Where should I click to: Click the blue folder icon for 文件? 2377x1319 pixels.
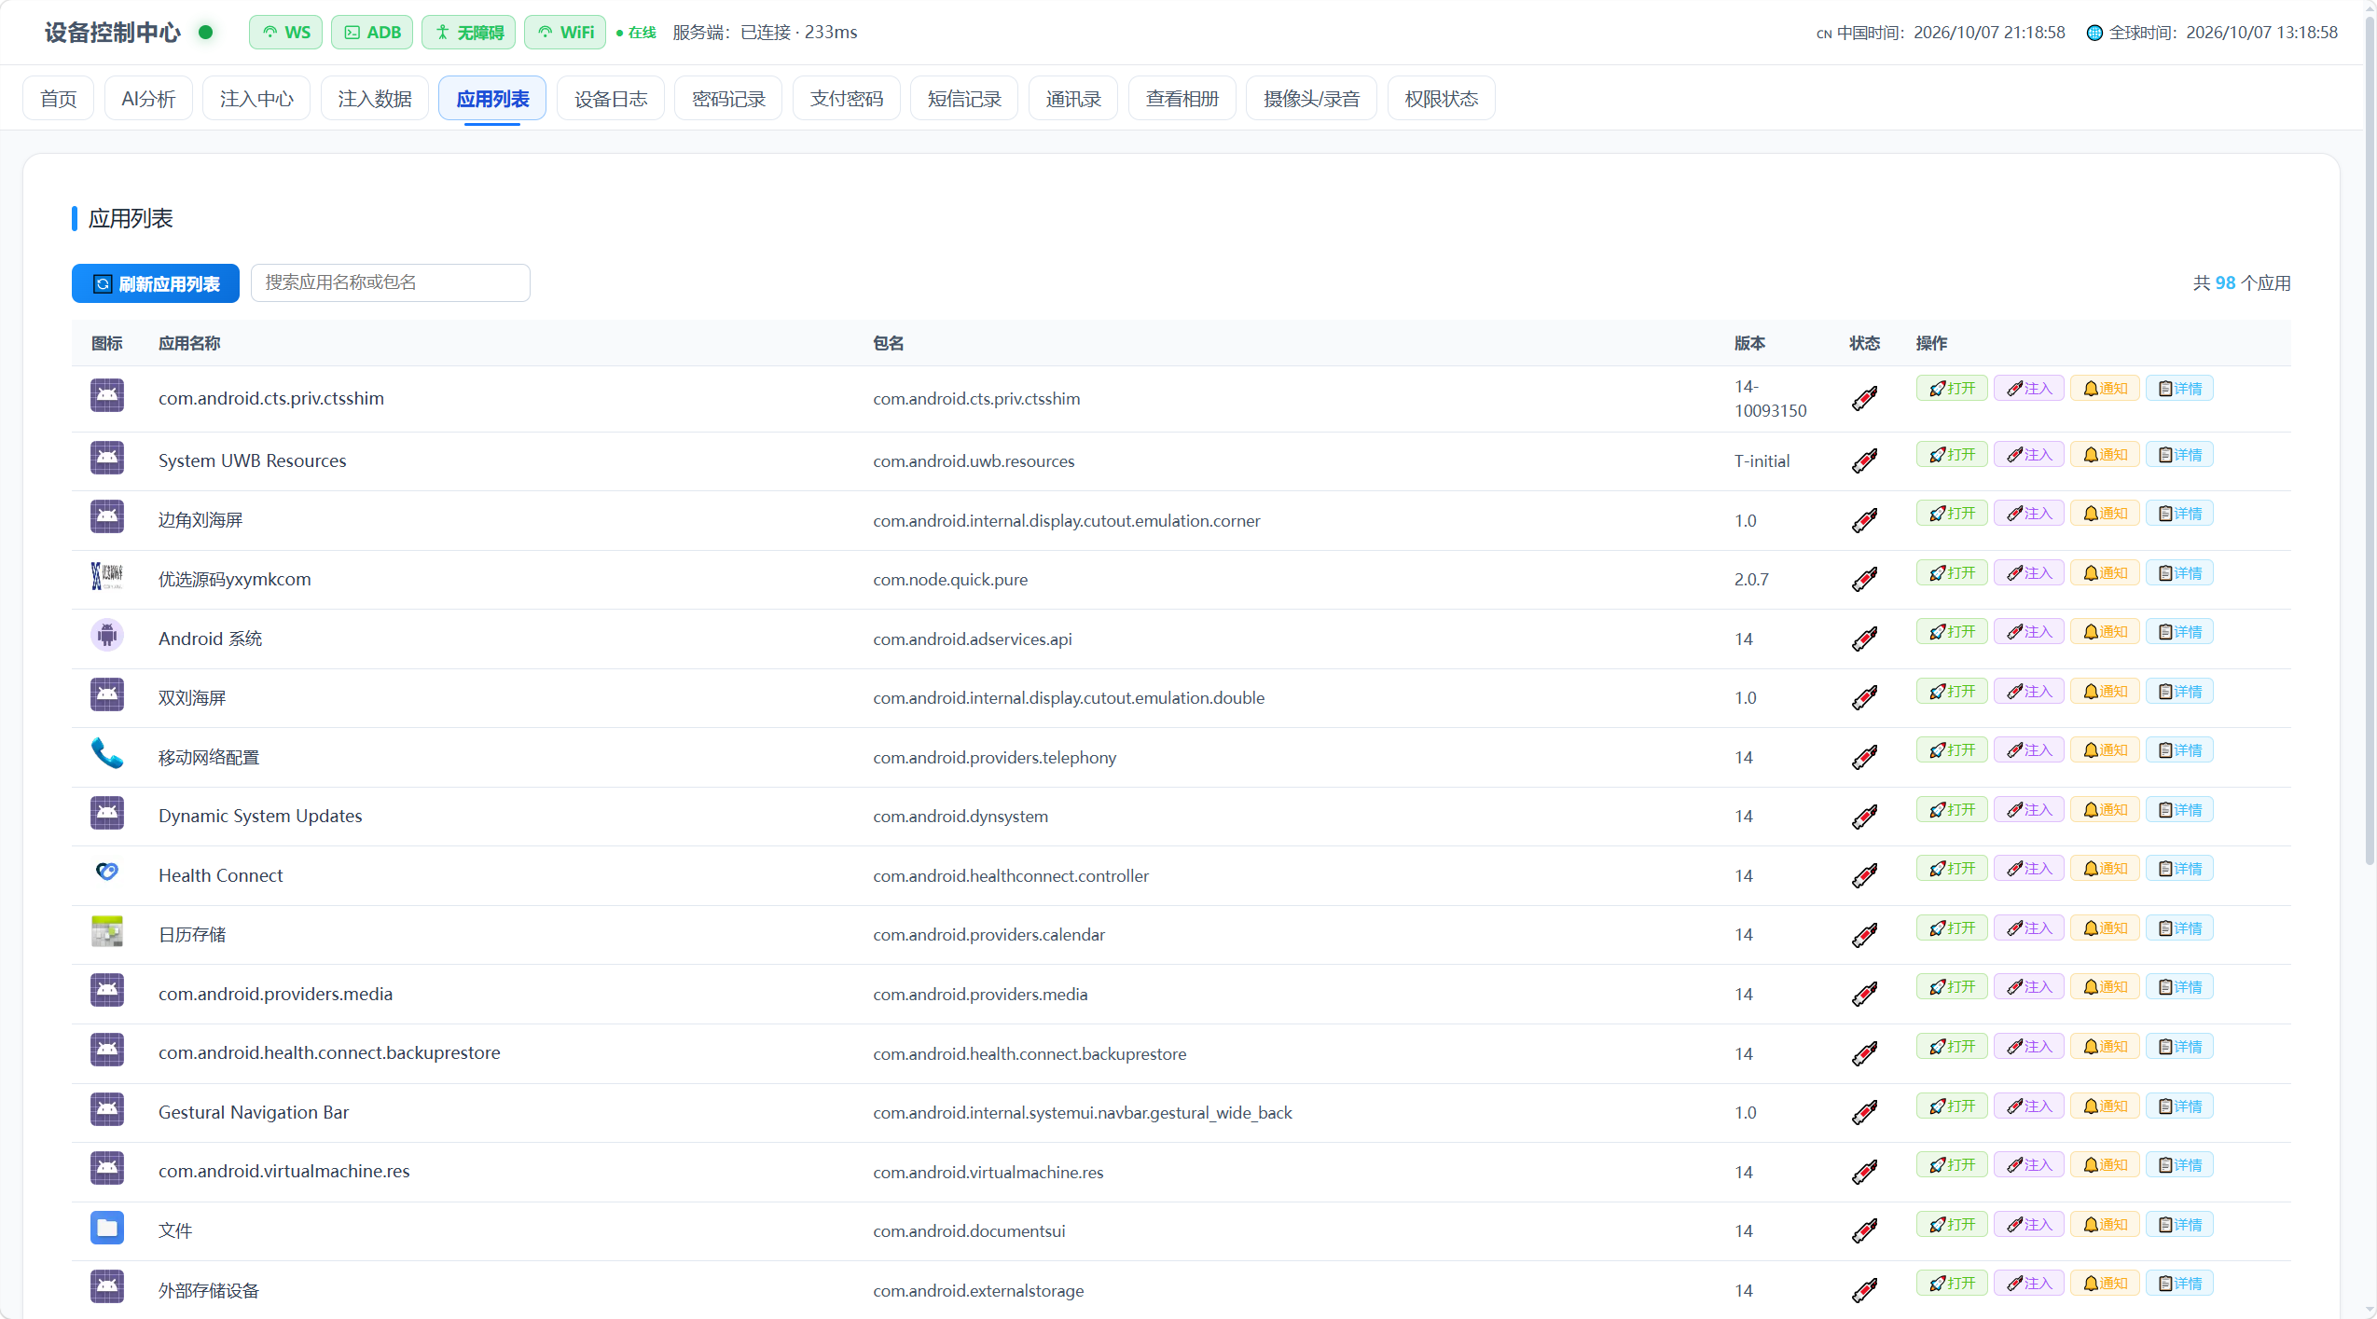click(107, 1228)
